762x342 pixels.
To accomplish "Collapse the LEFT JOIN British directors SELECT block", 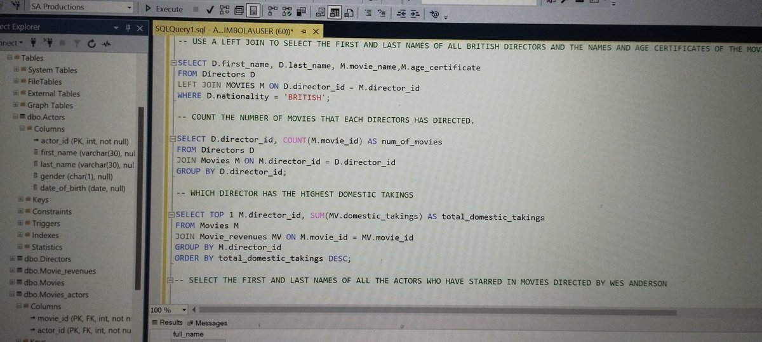I will [x=174, y=63].
